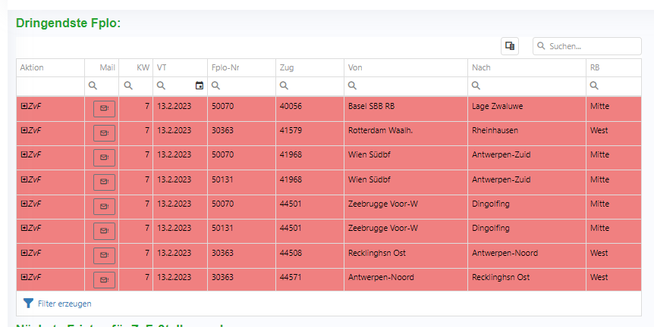
Task: Click magnifier icon in KW filter
Action: click(x=127, y=86)
